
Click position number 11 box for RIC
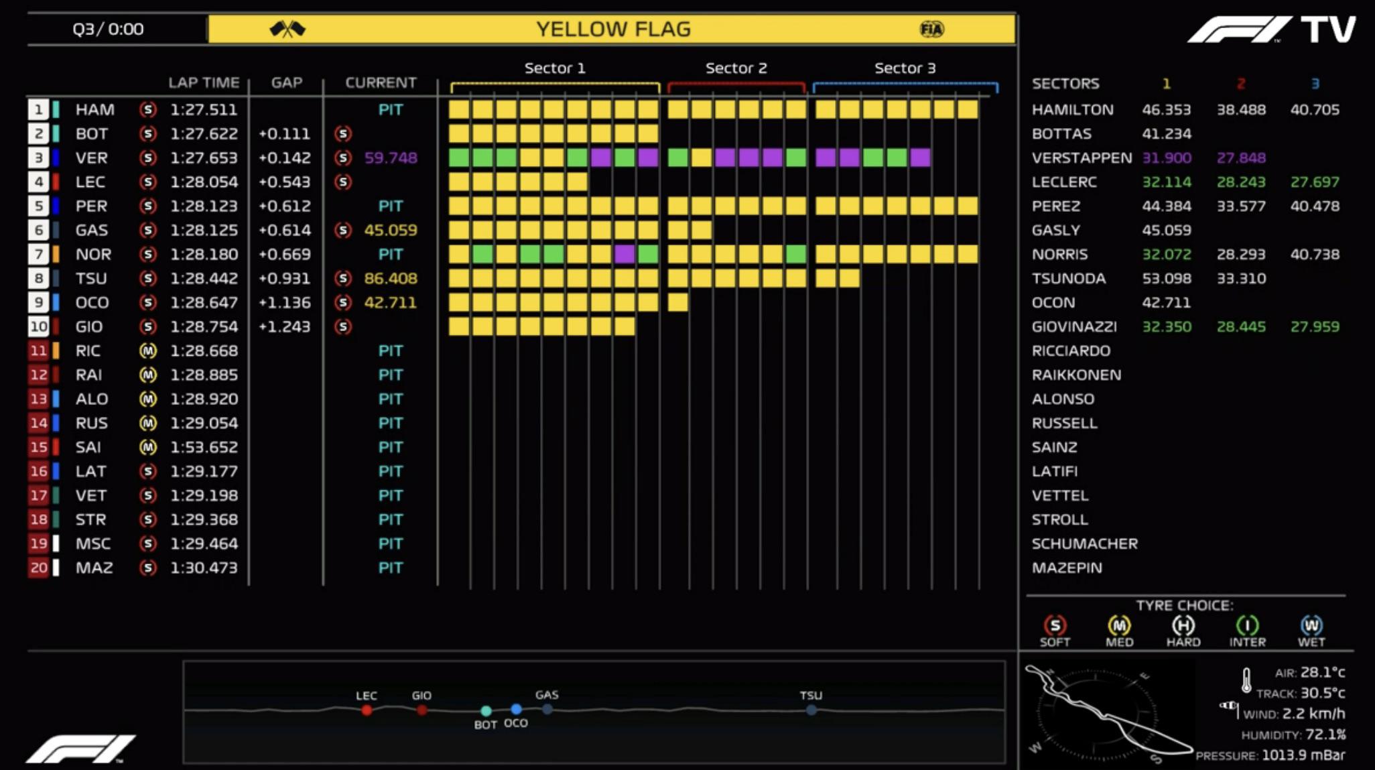pyautogui.click(x=38, y=350)
